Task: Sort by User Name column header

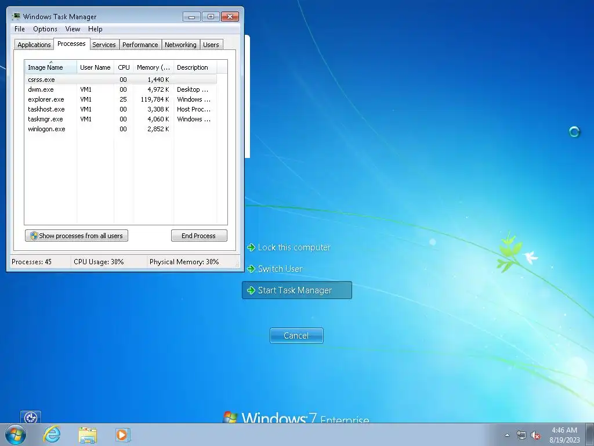Action: [x=95, y=67]
